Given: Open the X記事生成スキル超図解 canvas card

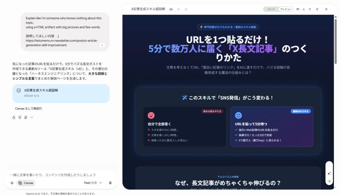Looking at the screenshot, I should click(x=61, y=94).
